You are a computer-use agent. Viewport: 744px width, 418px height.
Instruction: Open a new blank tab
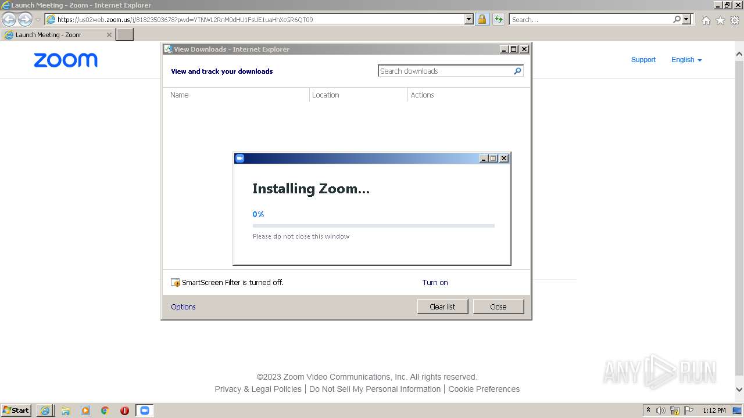(x=125, y=35)
